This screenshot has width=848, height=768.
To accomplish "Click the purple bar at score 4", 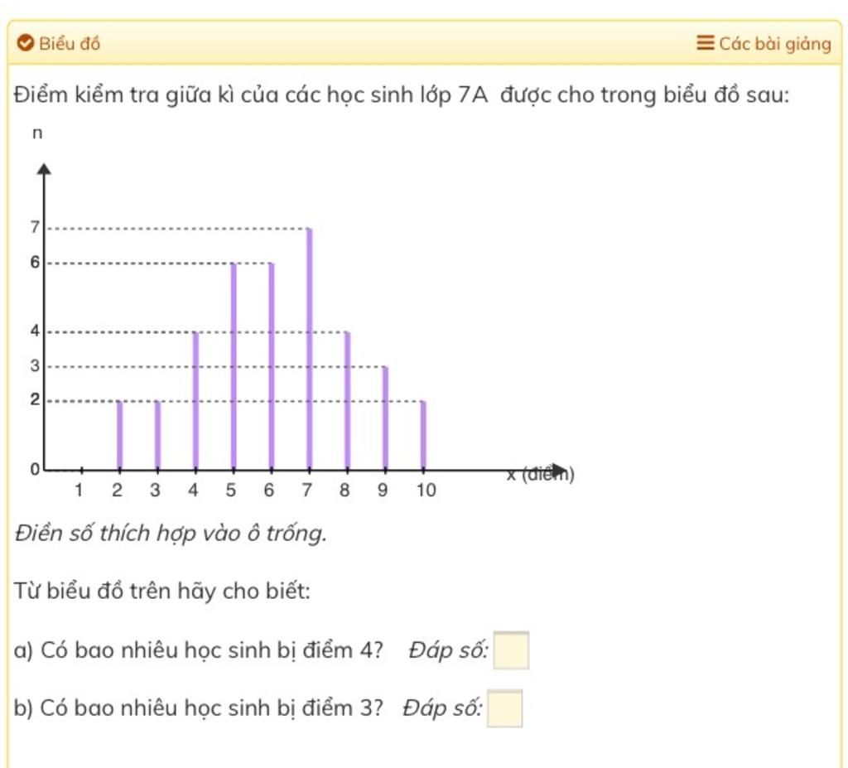I will [195, 400].
